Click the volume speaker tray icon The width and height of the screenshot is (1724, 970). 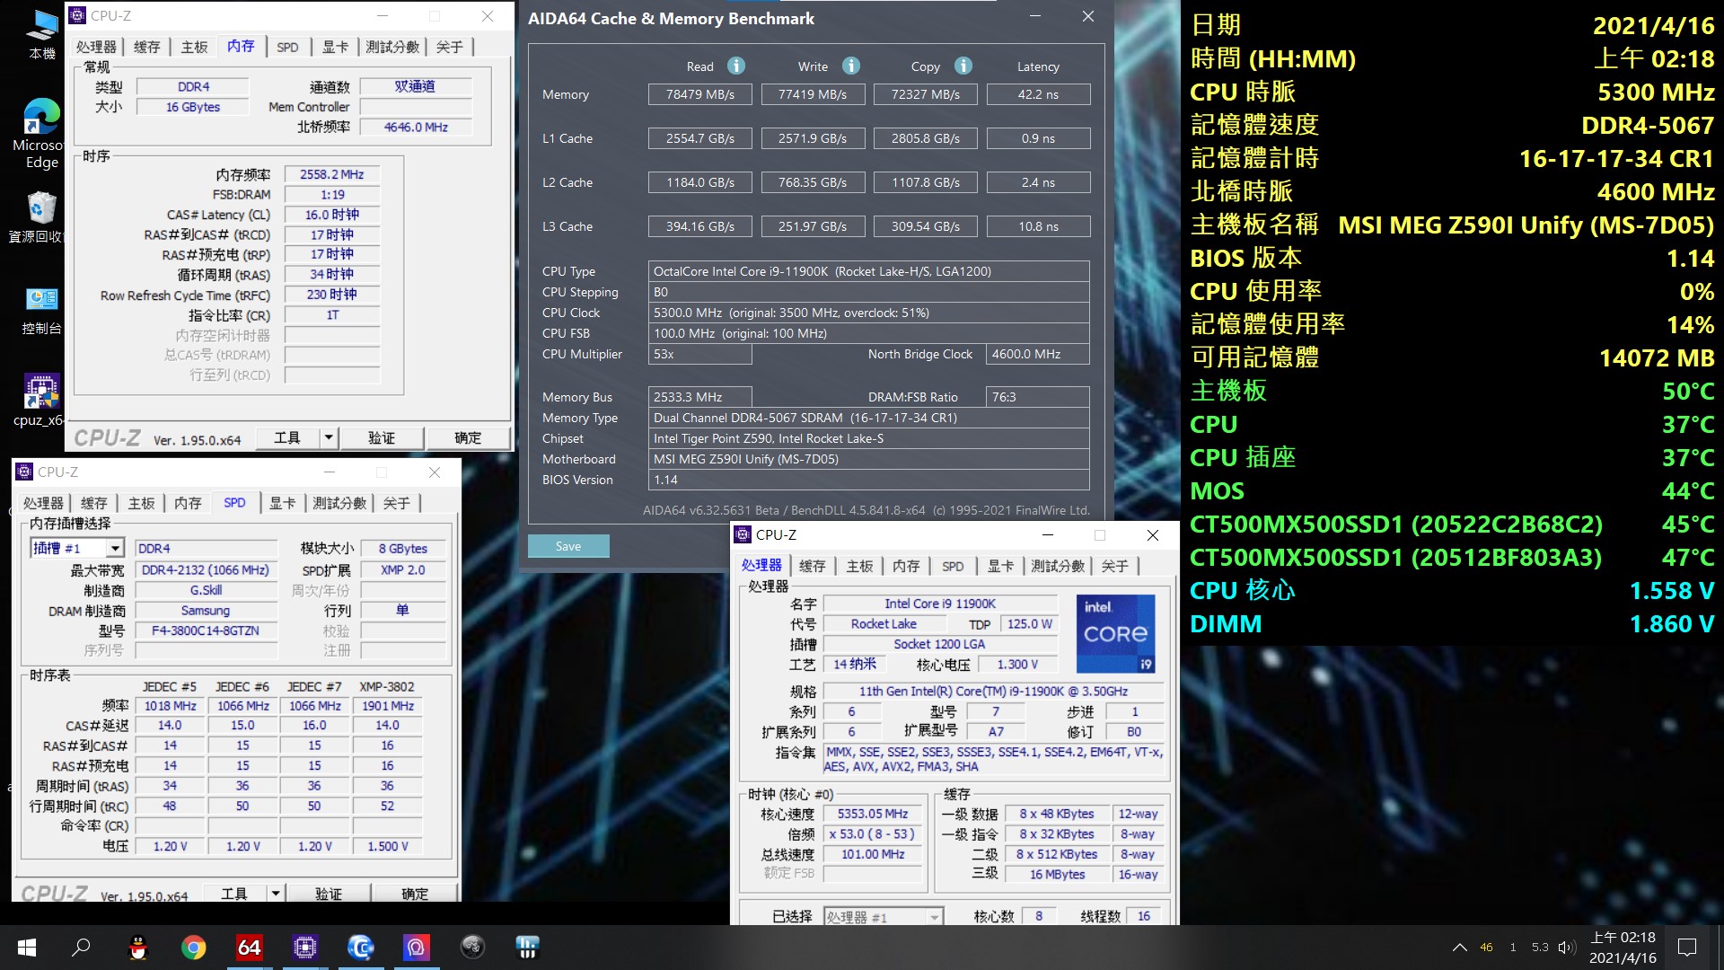(1567, 948)
